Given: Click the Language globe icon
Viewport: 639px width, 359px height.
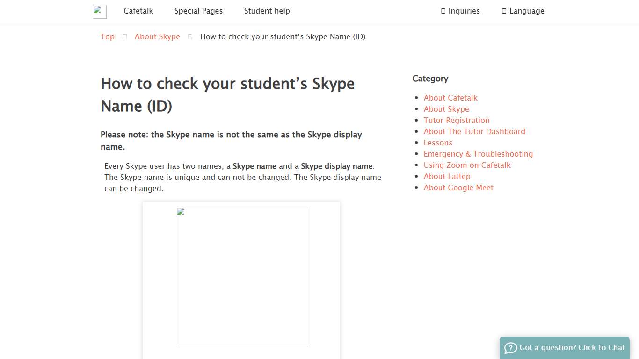Looking at the screenshot, I should tap(504, 11).
